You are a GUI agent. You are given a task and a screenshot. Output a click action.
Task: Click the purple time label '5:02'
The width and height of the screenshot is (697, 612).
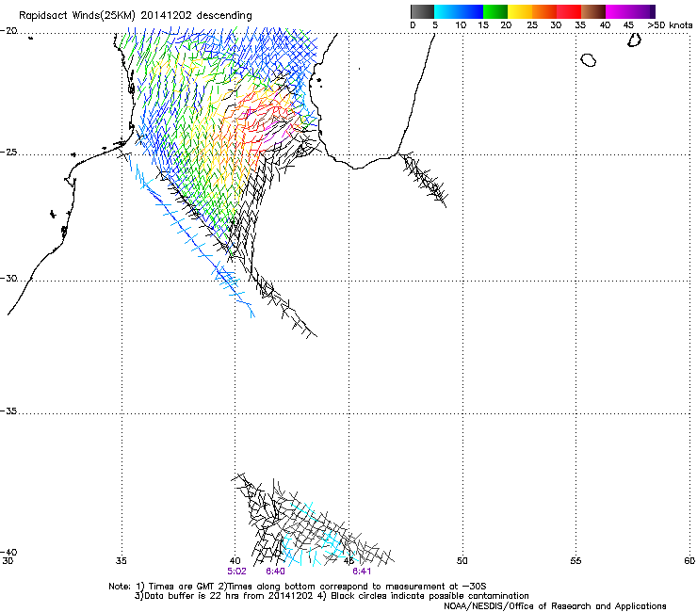pos(236,572)
